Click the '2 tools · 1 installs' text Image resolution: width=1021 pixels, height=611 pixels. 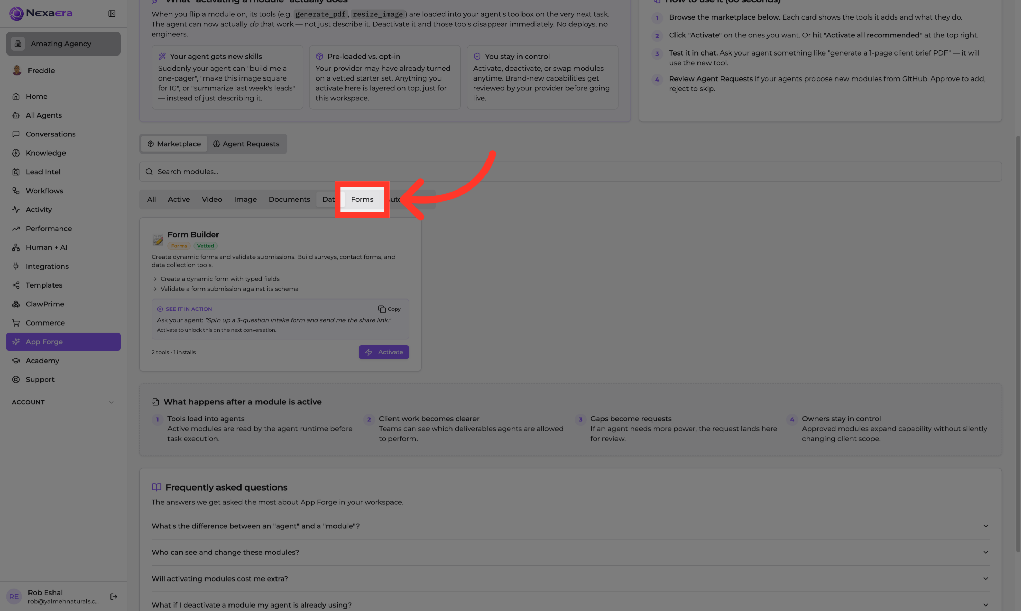pyautogui.click(x=174, y=352)
